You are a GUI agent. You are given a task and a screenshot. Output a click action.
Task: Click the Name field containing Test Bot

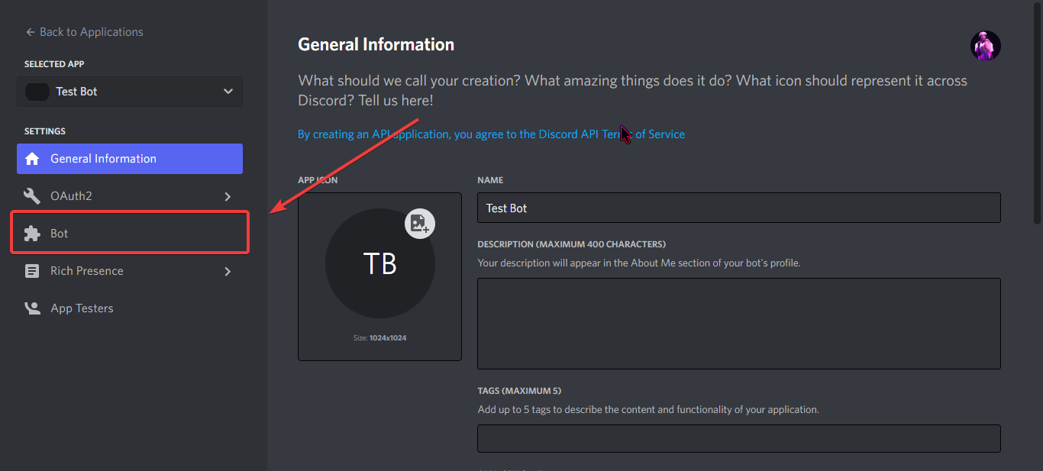738,207
